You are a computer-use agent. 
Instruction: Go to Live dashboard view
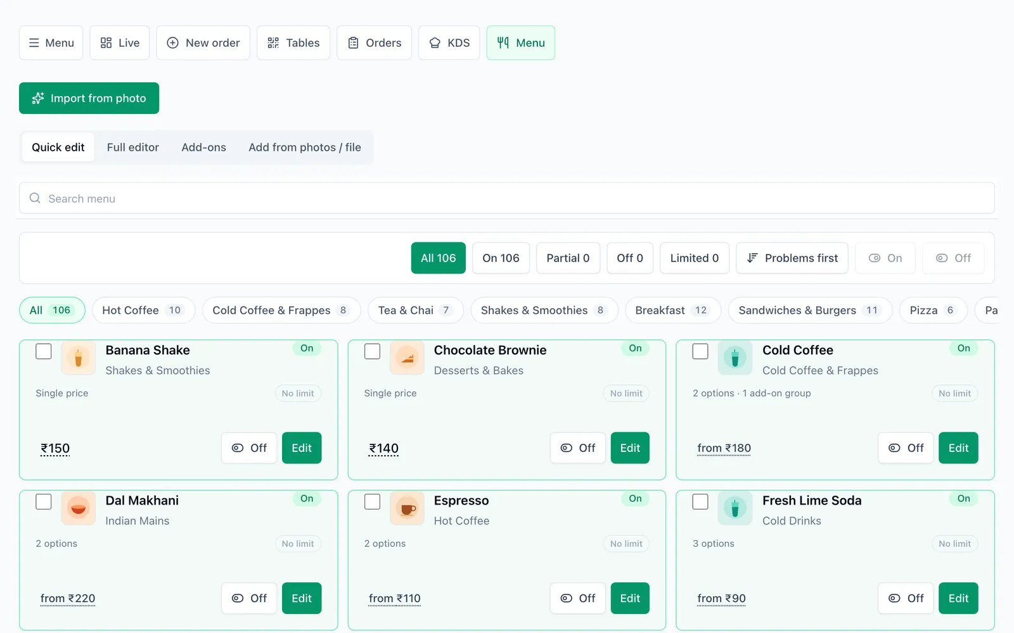pos(119,43)
